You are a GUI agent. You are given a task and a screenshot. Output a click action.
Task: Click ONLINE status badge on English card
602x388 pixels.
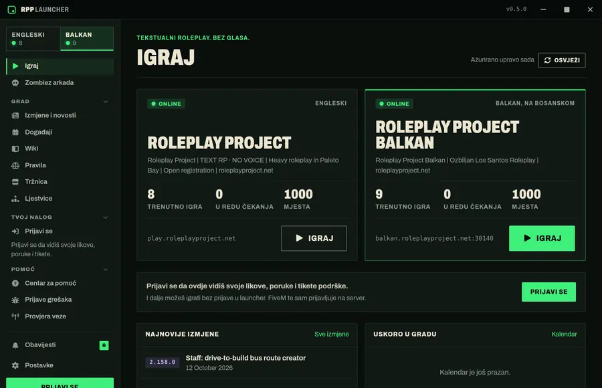pyautogui.click(x=167, y=104)
